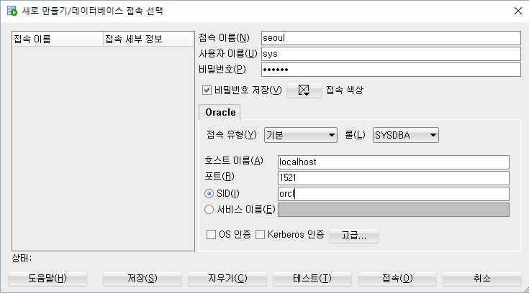Switch to the Oracle tab
This screenshot has height=293, width=529.
(220, 112)
